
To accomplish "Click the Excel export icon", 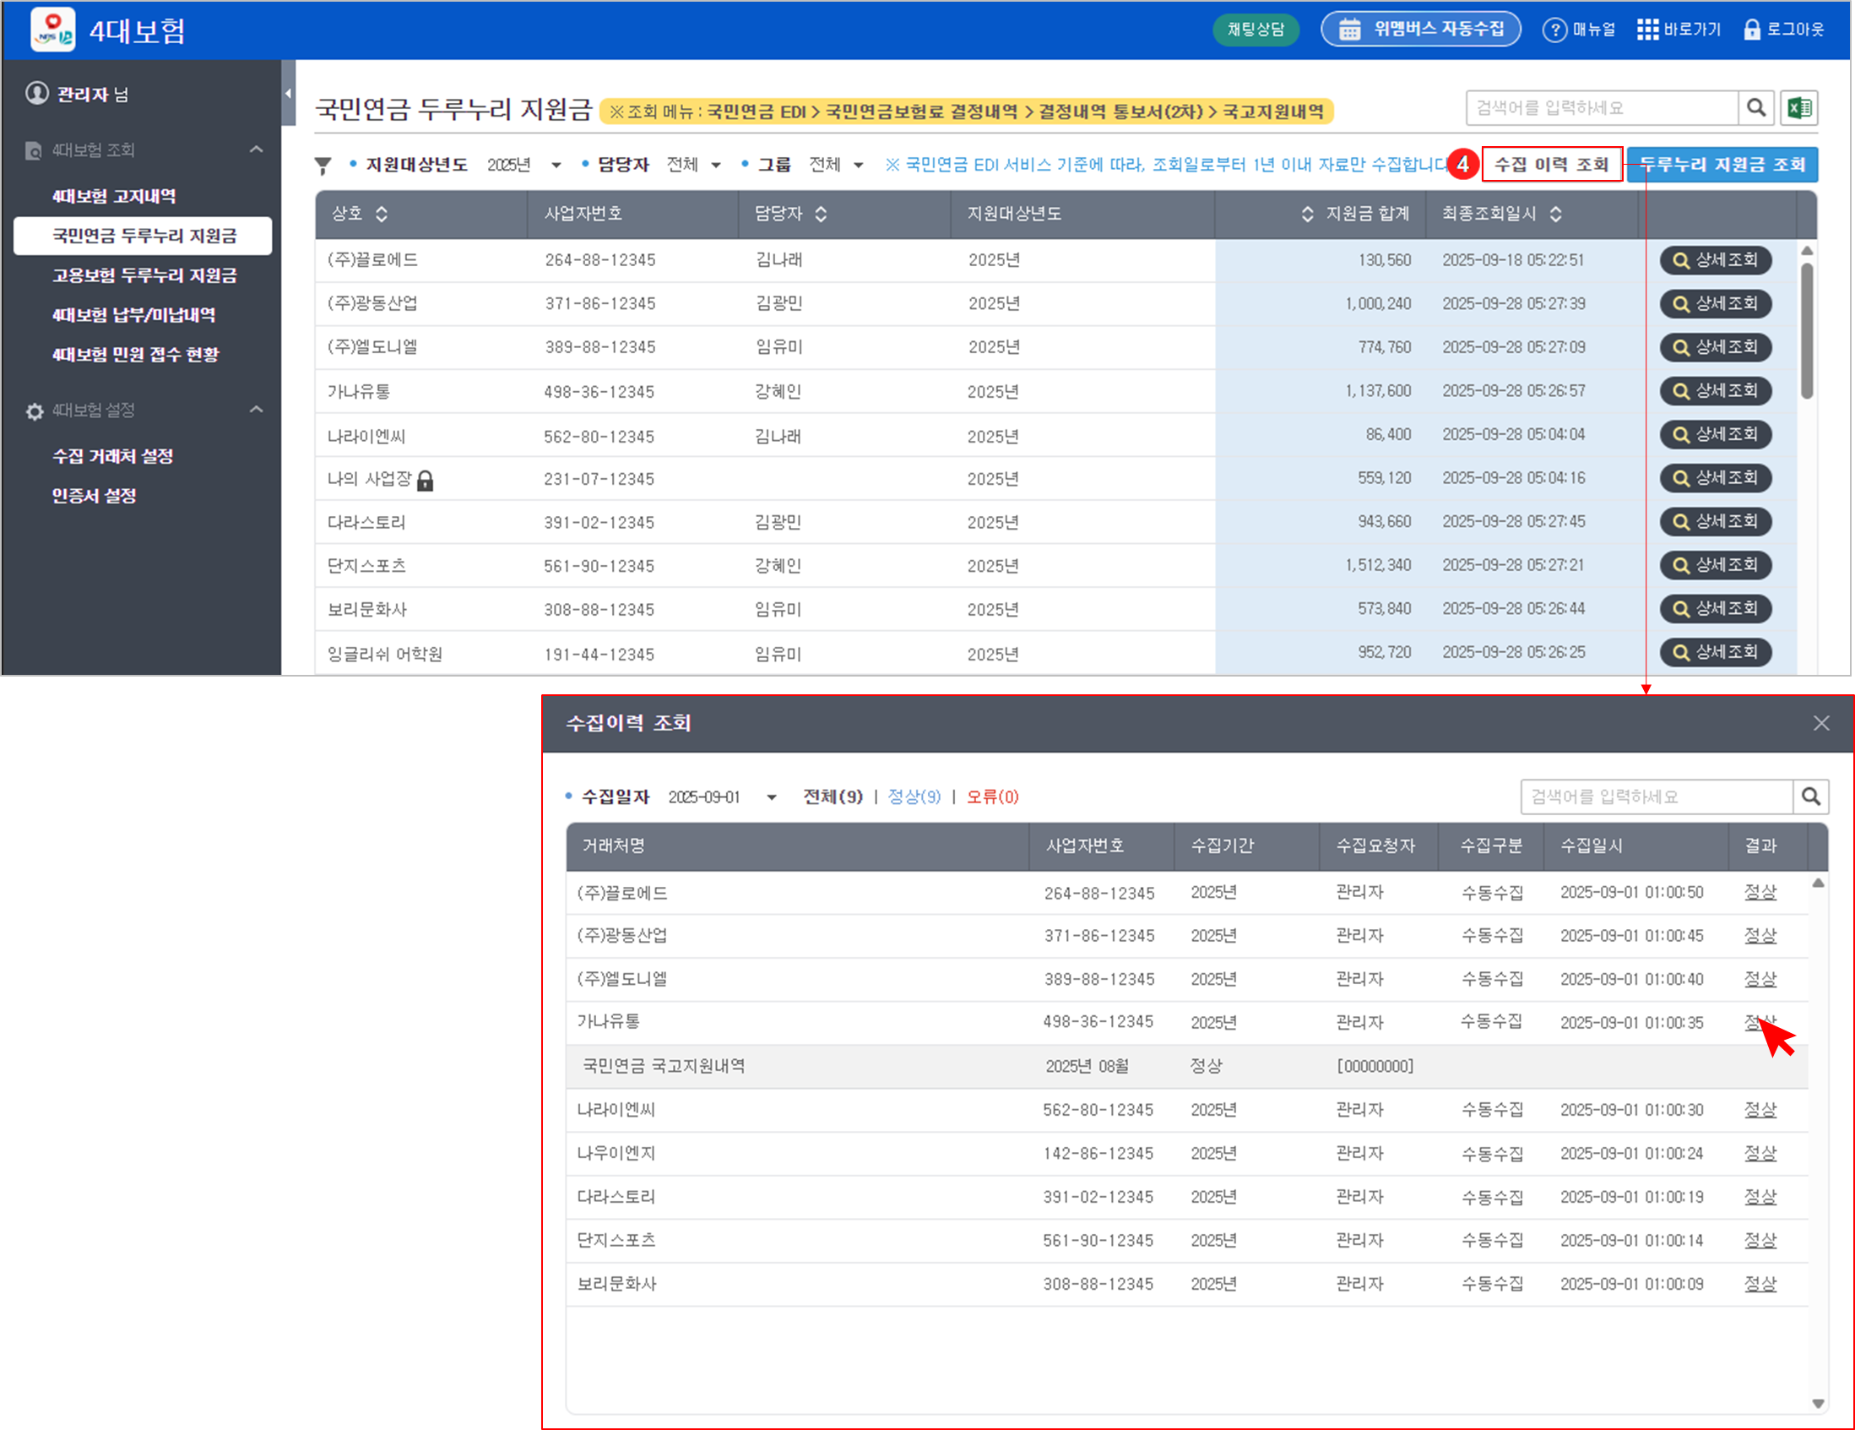I will point(1798,108).
